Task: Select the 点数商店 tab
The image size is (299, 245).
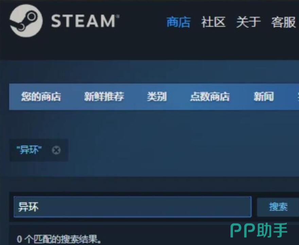Action: point(210,97)
